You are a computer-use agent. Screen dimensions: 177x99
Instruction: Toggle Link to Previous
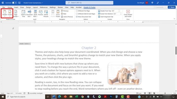pos(67,17)
